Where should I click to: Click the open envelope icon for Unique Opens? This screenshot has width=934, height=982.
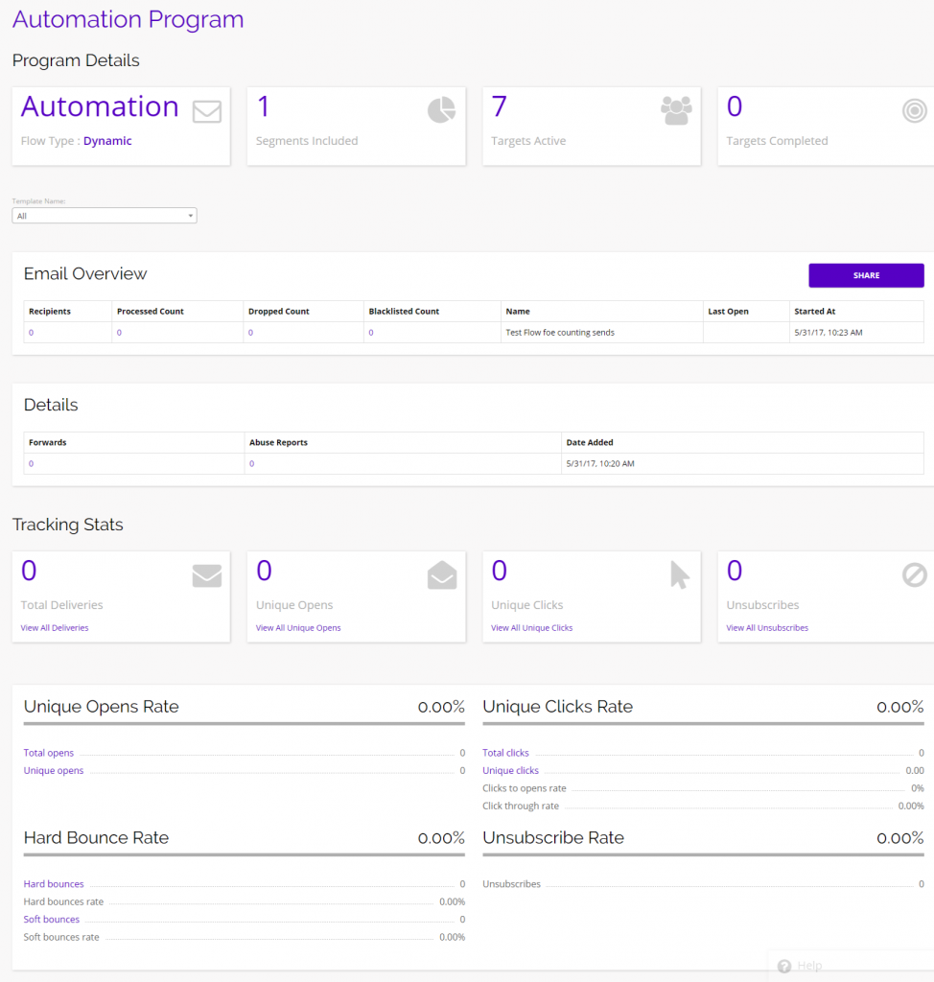click(441, 575)
